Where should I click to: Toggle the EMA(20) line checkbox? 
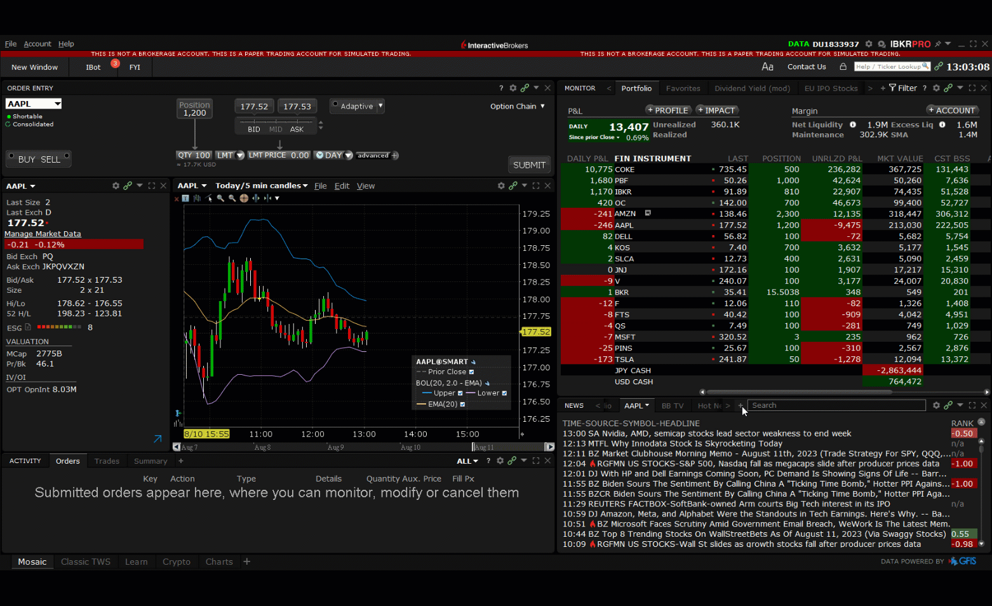(x=462, y=405)
